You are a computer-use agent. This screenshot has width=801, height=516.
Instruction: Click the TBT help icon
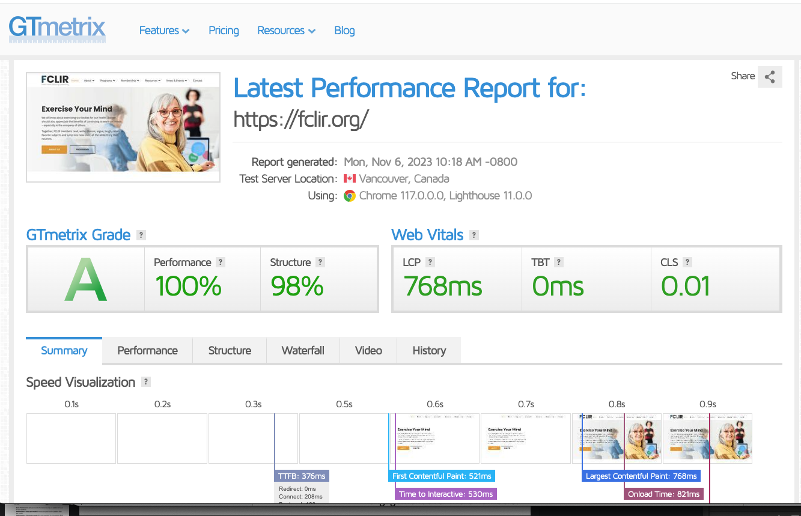558,262
